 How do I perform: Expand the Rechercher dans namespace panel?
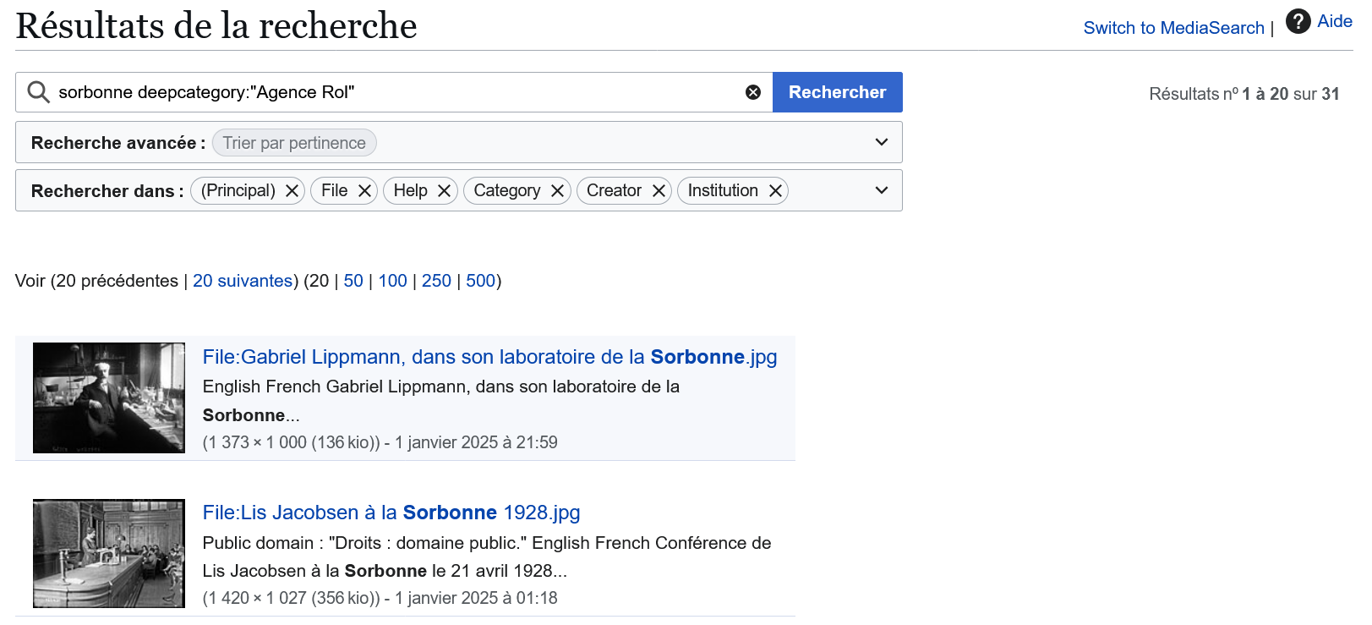click(881, 190)
